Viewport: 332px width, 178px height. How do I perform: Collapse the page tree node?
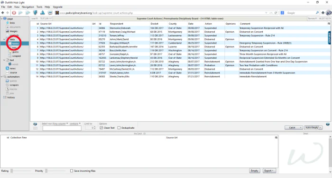pos(2,19)
